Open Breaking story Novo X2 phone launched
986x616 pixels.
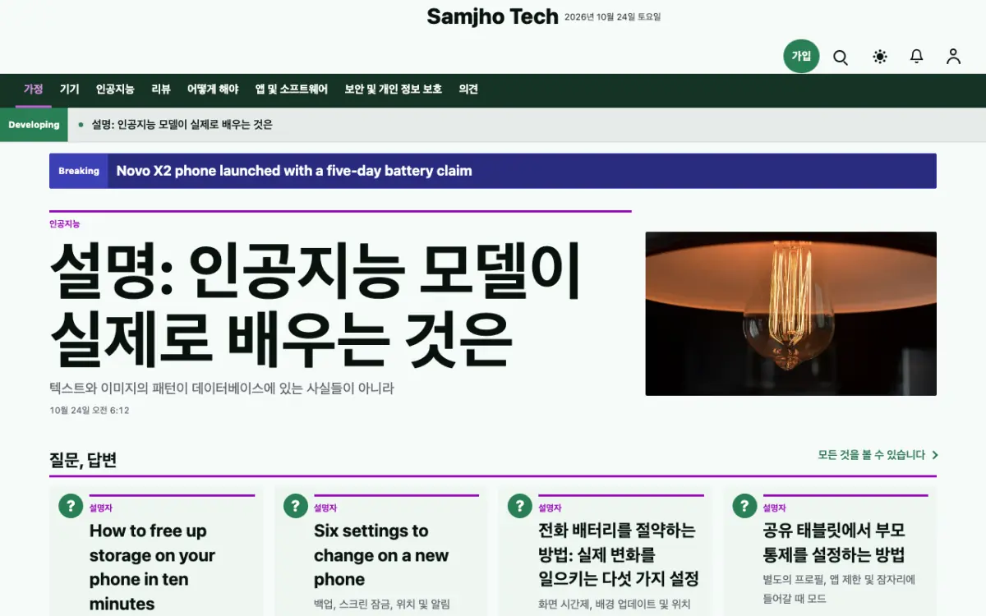294,171
